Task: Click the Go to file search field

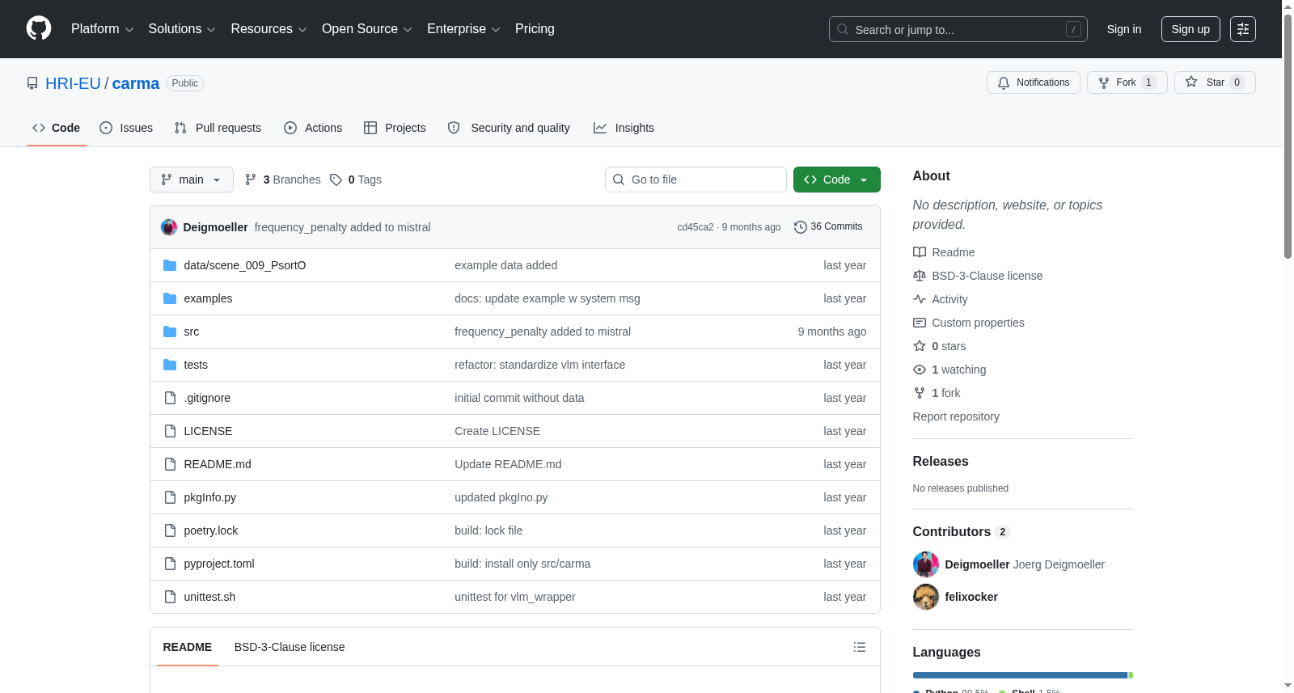Action: point(696,180)
